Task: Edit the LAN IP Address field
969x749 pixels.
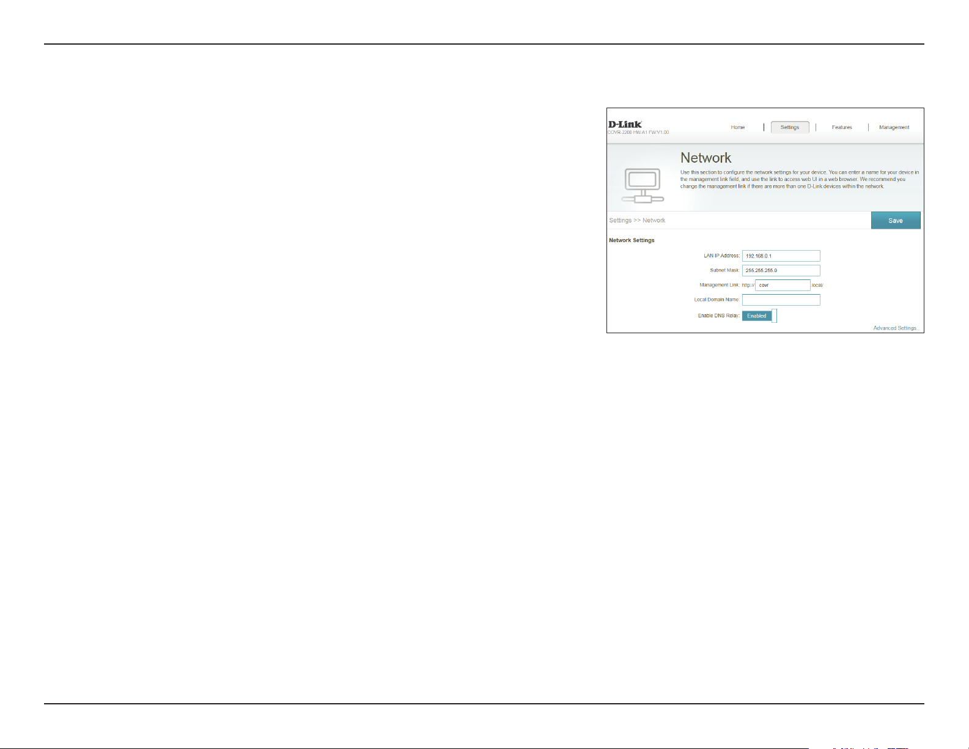Action: coord(781,256)
